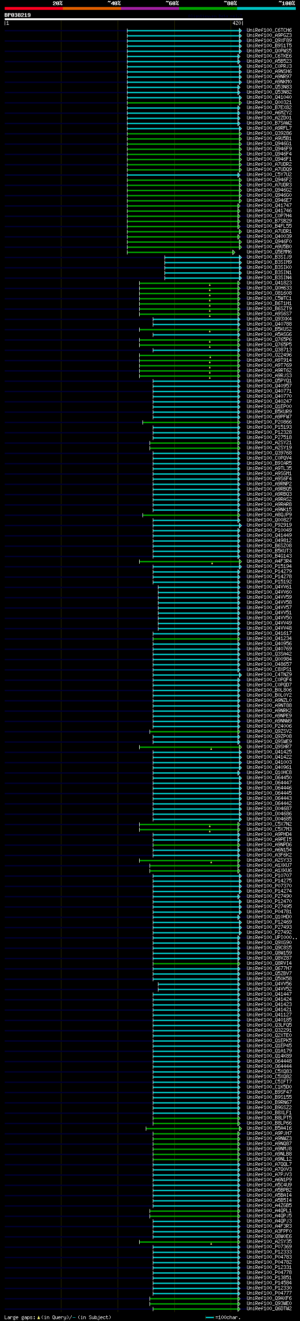Click cyan alignment bar for UniRef100_C6TCH6
300x1321 pixels.
184,30
